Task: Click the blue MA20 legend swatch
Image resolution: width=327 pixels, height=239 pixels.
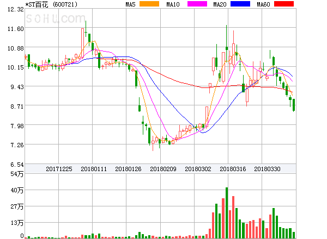Action: 240,4
